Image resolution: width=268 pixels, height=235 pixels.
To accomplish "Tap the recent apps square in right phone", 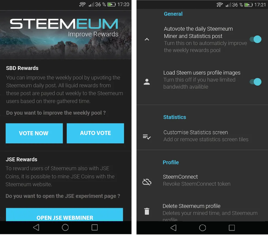I will (232, 228).
